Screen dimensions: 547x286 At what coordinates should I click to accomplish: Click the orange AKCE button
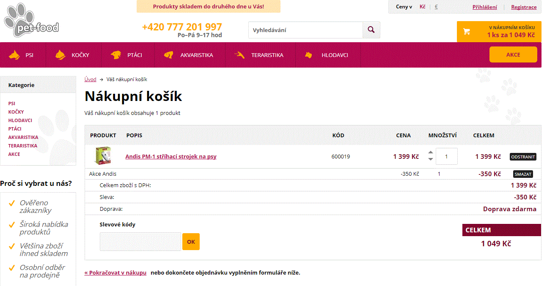coord(513,54)
